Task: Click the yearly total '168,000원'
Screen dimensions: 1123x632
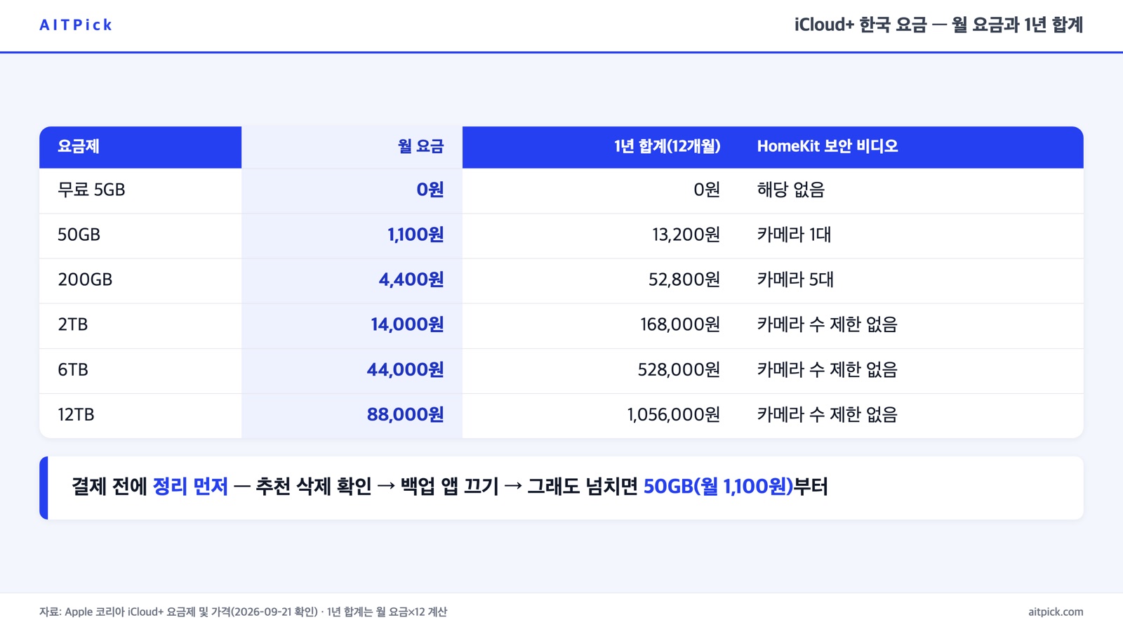Action: click(x=680, y=324)
